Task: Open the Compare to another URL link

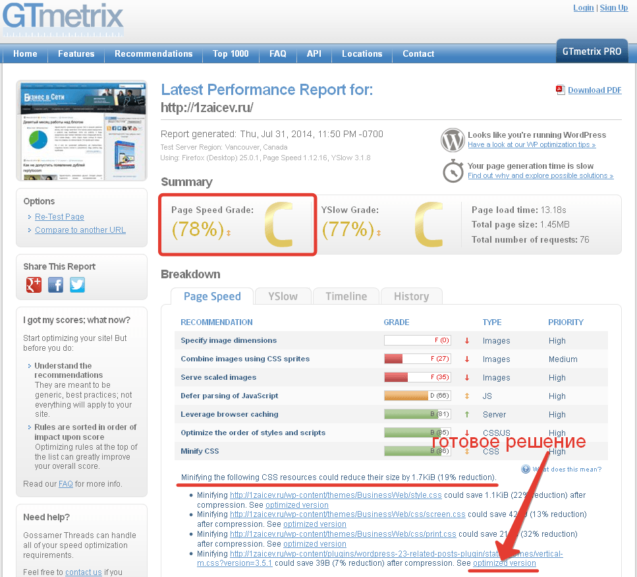Action: coord(80,230)
